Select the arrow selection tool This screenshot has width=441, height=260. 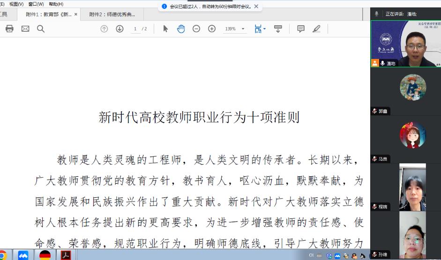pos(165,29)
